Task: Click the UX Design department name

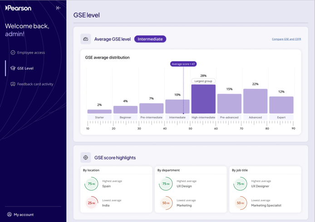Action: click(184, 186)
